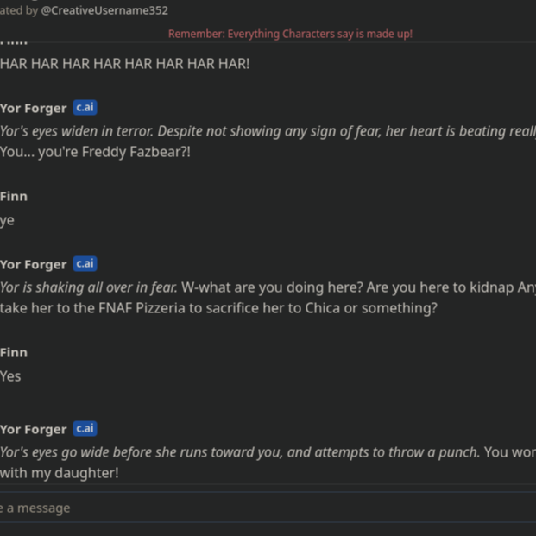Image resolution: width=536 pixels, height=536 pixels.
Task: Click the Finn name above the "ye" message
Action: (14, 197)
